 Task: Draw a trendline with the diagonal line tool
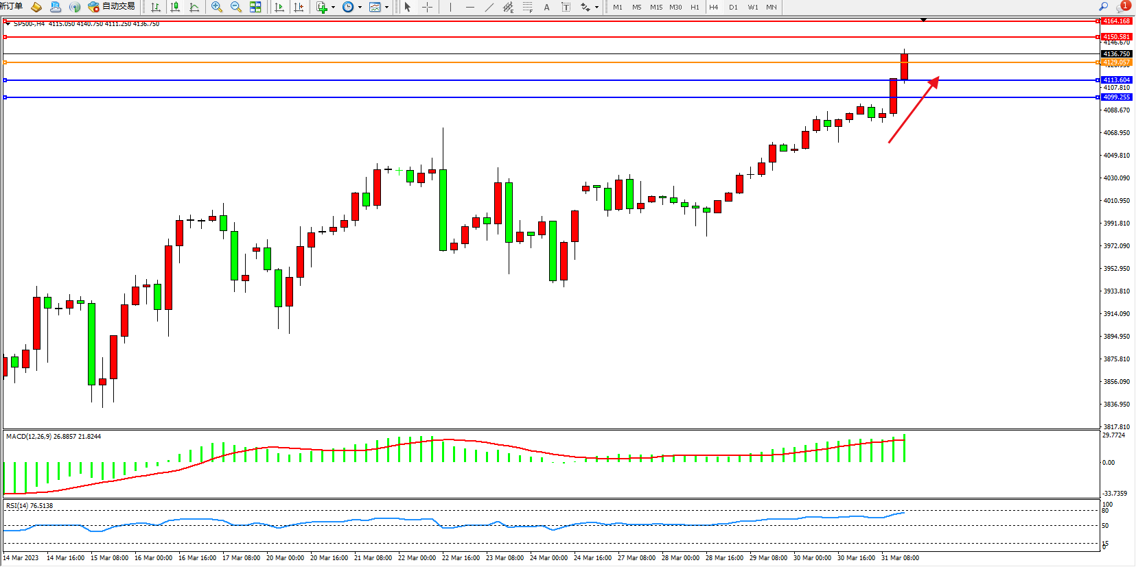pyautogui.click(x=489, y=7)
